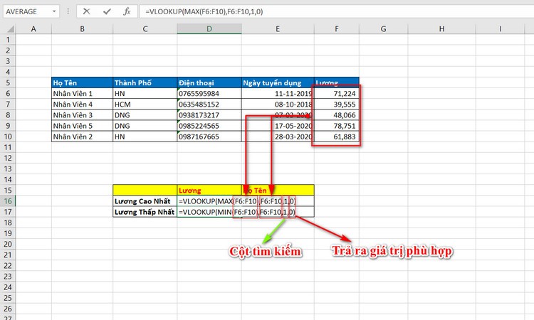Select column B header
The height and width of the screenshot is (320, 534).
[x=82, y=29]
